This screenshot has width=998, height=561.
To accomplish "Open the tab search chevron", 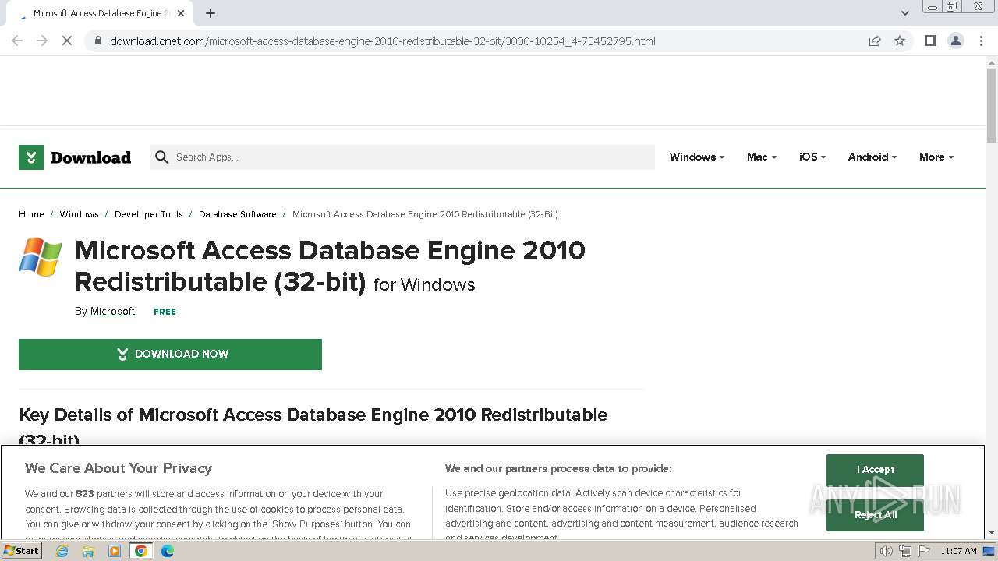I will 904,13.
